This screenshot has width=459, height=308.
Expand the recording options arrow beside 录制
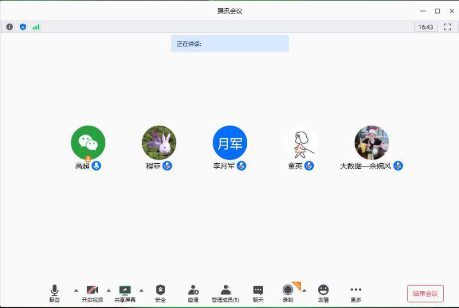305,290
